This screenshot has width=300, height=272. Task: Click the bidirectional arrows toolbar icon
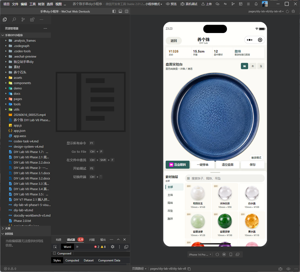225,4
